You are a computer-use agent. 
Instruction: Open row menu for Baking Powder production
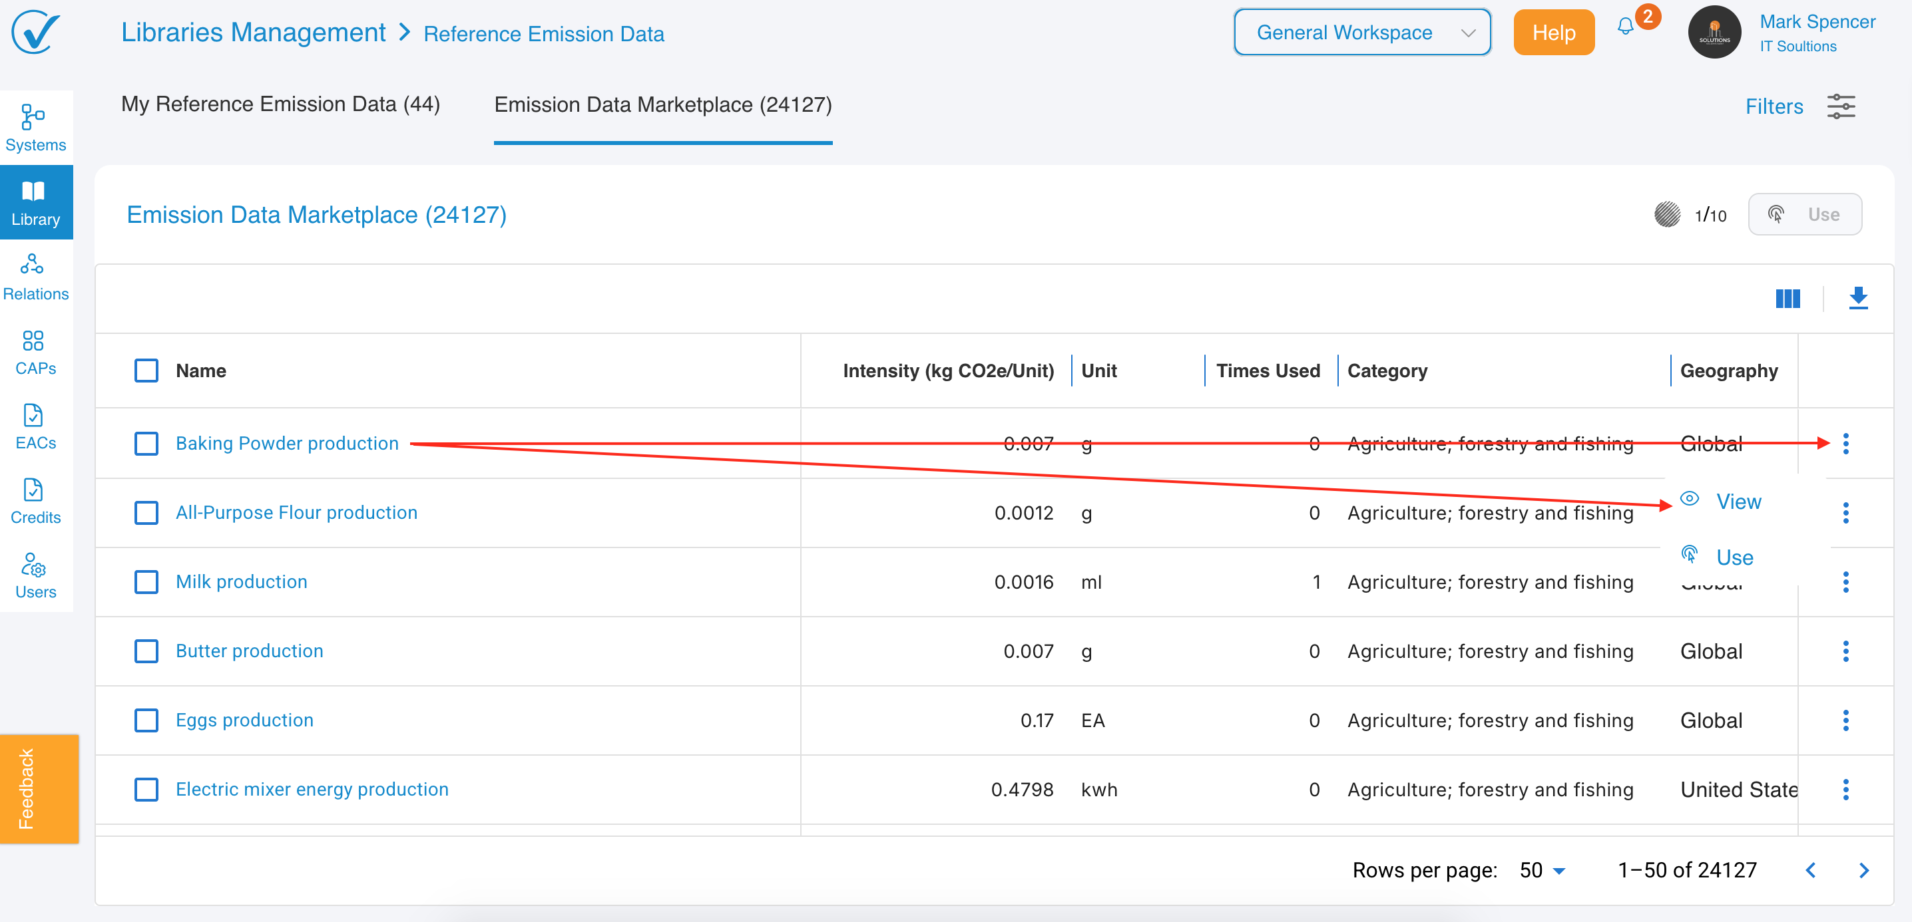(x=1845, y=444)
